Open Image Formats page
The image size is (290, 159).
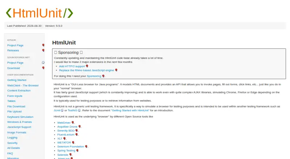click(x=17, y=132)
